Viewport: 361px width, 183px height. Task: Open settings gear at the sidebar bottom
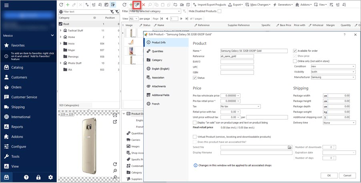click(x=50, y=177)
